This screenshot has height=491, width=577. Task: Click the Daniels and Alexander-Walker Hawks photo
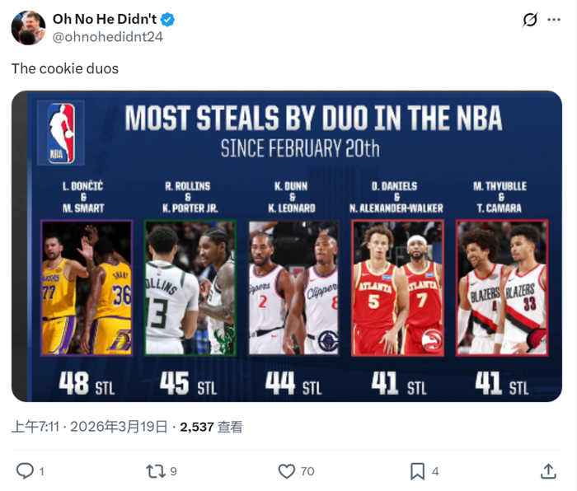[x=397, y=288]
